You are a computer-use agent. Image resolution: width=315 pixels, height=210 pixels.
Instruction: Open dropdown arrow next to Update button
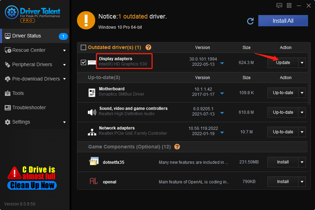(x=302, y=63)
